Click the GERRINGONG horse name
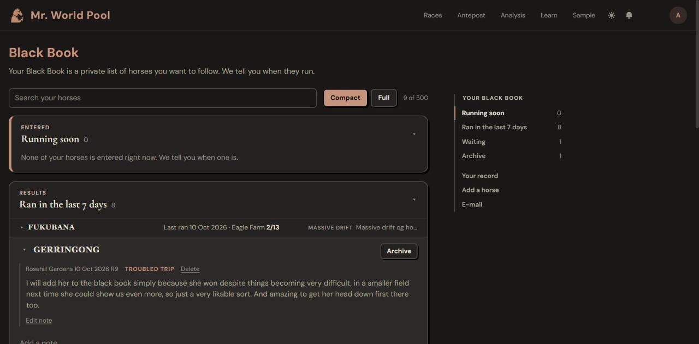 click(67, 250)
